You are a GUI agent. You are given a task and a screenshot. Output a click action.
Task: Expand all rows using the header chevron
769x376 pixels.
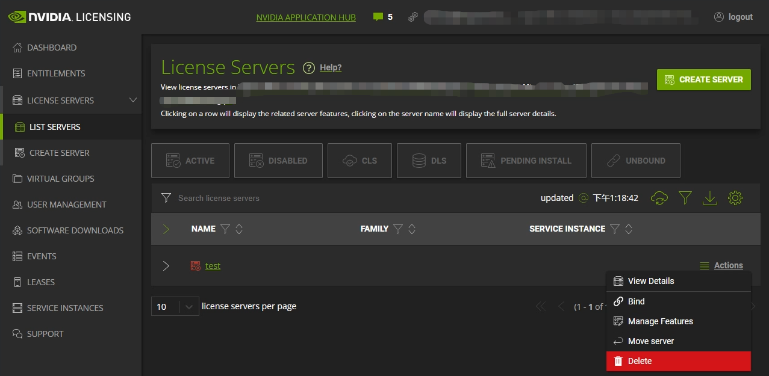pos(166,229)
